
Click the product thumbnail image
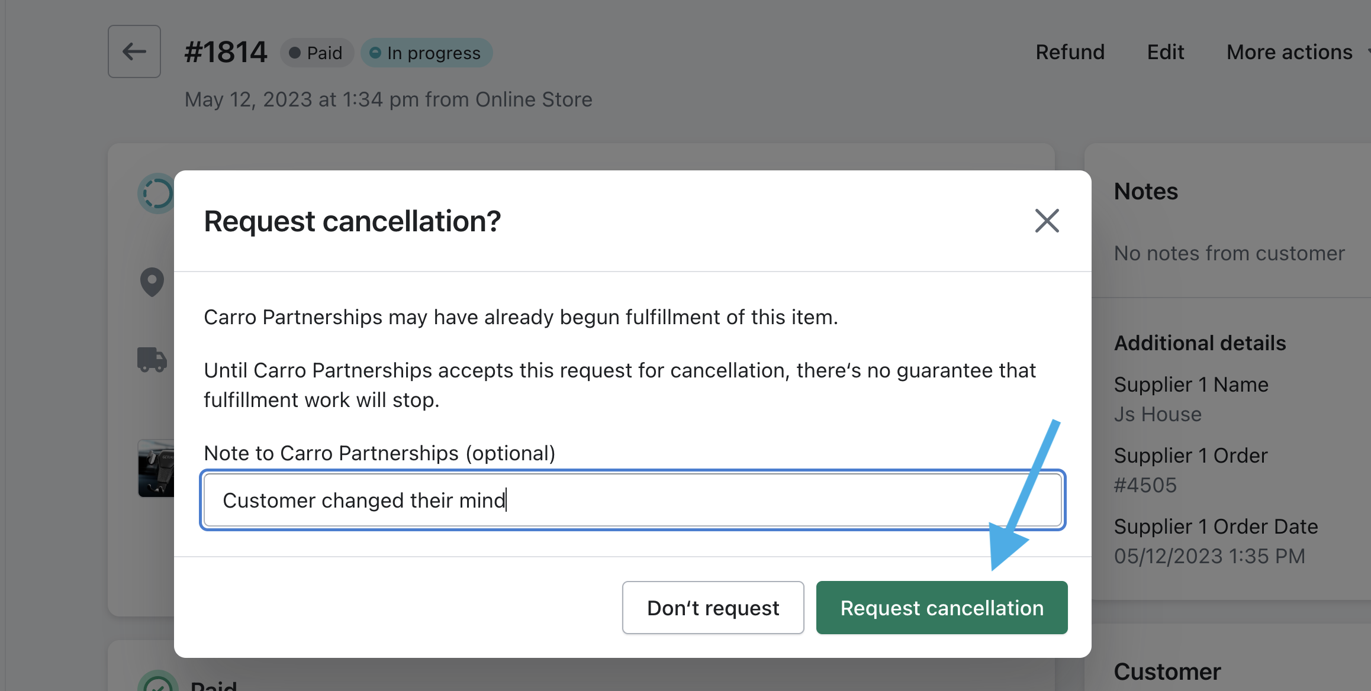click(156, 468)
